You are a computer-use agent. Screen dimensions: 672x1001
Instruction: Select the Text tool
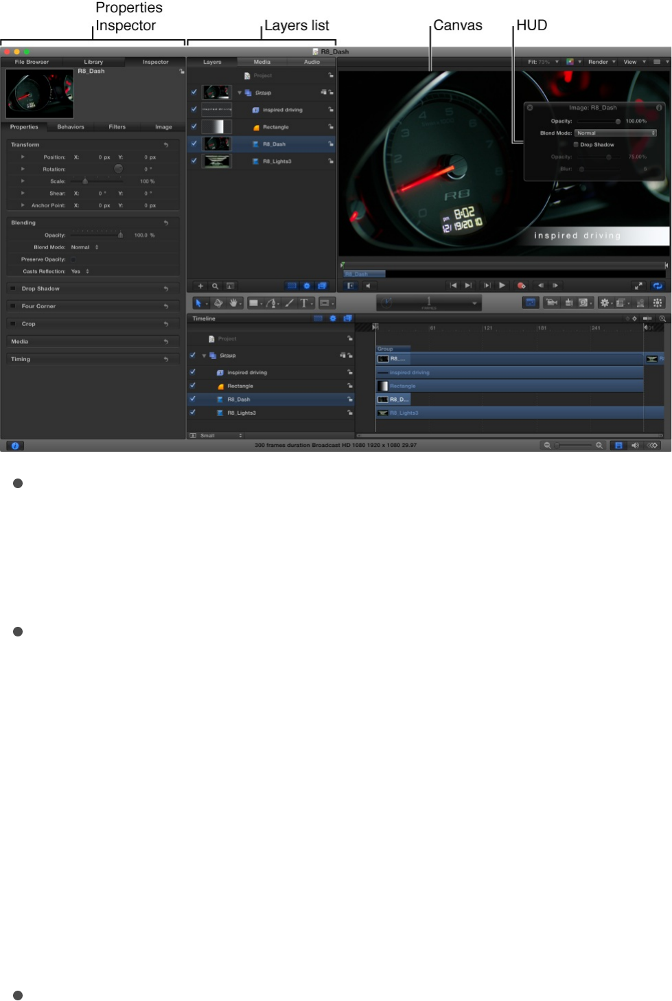[x=304, y=303]
